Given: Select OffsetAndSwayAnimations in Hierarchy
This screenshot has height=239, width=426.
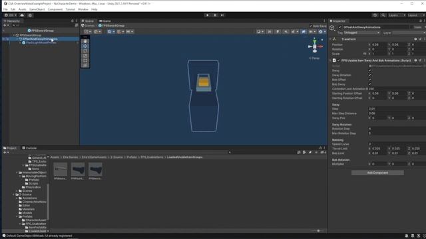Looking at the screenshot, I should click(40, 39).
